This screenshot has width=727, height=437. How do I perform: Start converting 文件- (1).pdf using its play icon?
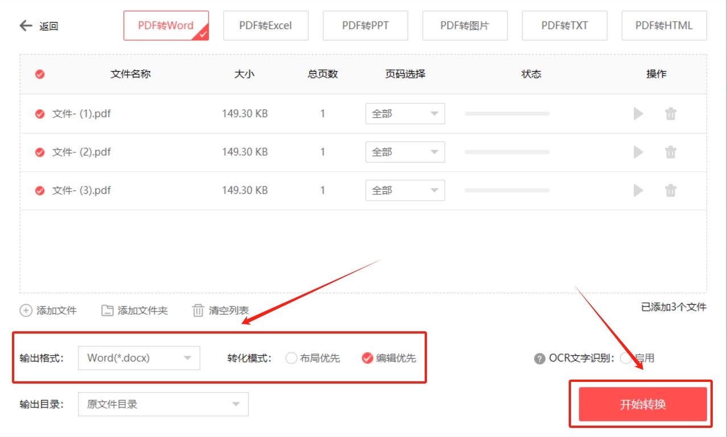[x=637, y=113]
